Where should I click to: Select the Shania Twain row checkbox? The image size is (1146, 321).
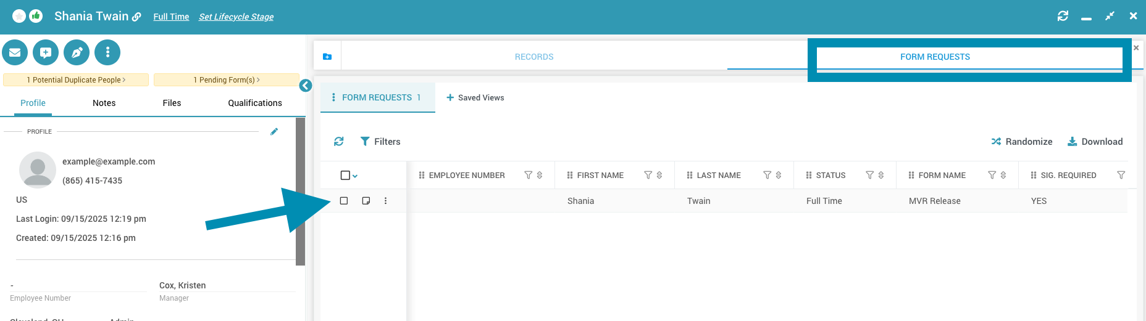tap(344, 201)
